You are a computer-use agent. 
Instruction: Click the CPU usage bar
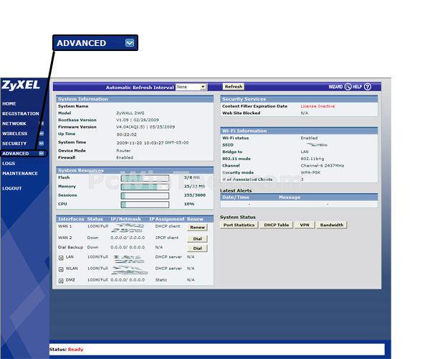(x=145, y=205)
